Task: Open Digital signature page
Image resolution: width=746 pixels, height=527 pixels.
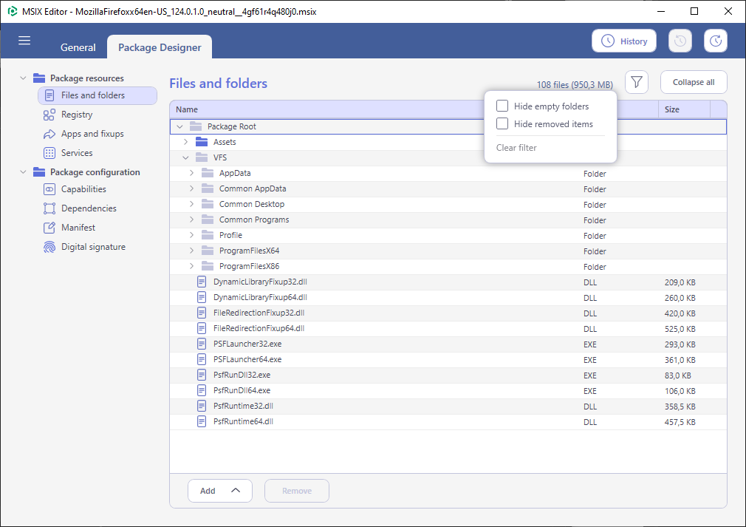Action: tap(93, 247)
